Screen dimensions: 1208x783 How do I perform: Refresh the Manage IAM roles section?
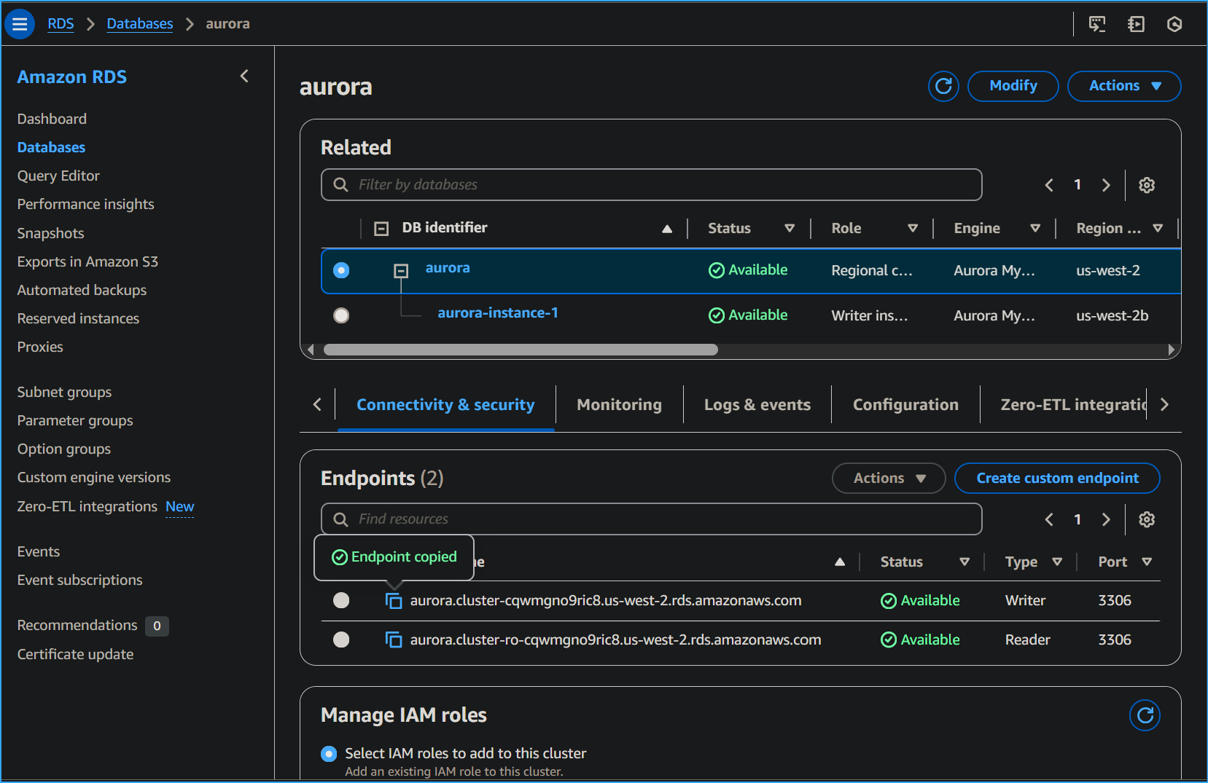[x=1145, y=715]
